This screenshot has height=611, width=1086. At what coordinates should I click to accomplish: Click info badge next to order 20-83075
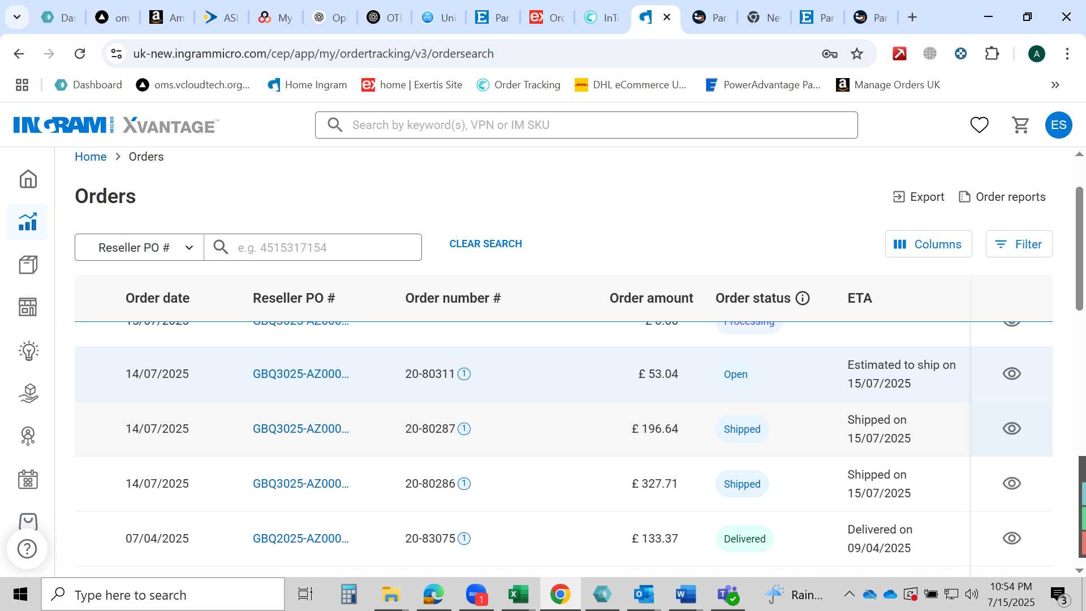click(464, 539)
